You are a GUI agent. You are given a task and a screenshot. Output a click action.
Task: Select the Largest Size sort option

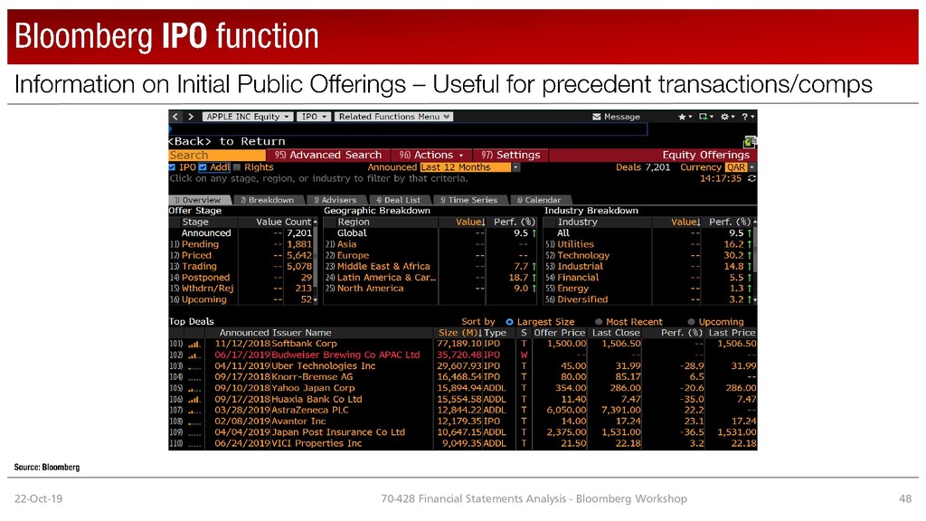click(509, 322)
